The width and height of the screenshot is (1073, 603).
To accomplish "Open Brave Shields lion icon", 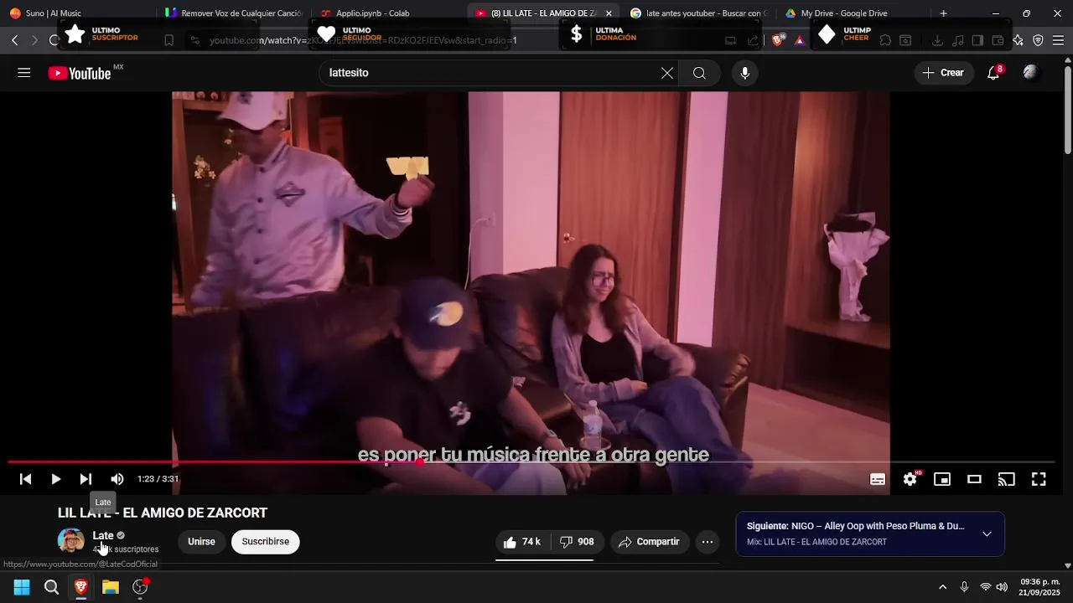I will point(778,40).
